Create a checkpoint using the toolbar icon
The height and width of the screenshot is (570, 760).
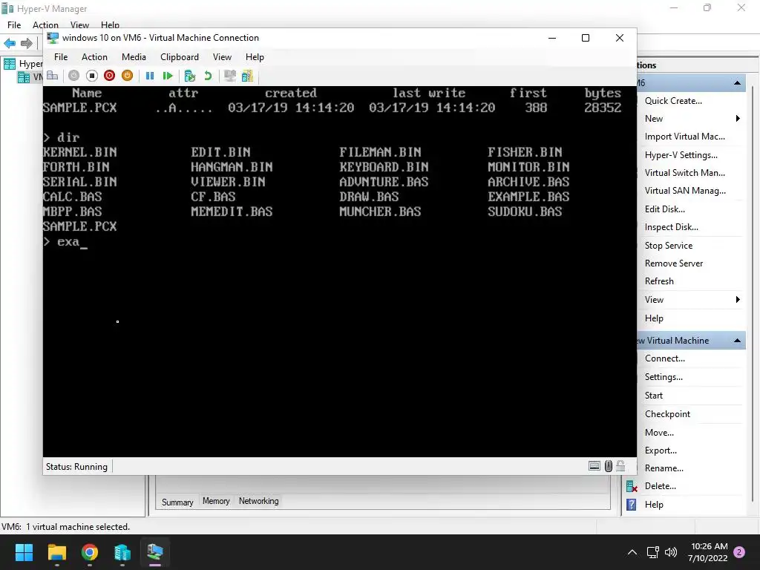190,76
